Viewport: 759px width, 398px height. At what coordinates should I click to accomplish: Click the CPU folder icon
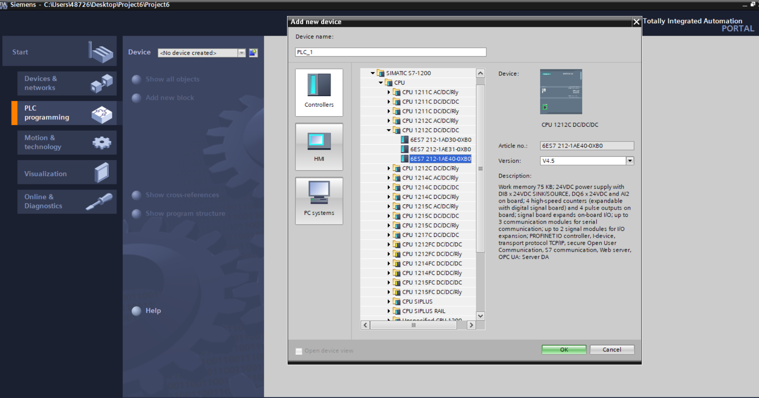pos(389,83)
